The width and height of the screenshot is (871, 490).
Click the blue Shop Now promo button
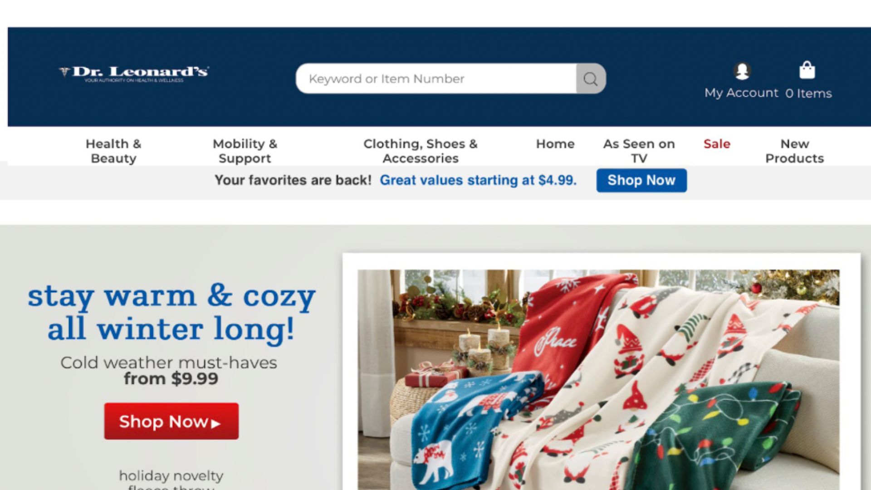[641, 181]
